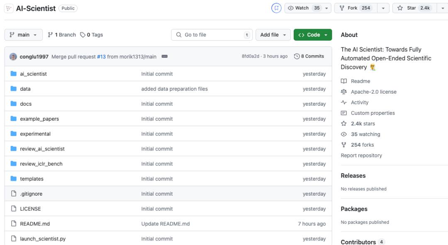Open Apache-2.0 license link
The height and width of the screenshot is (245, 448).
click(374, 92)
